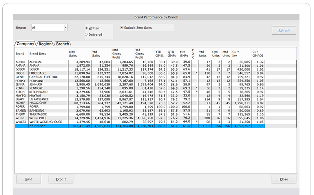The width and height of the screenshot is (314, 195).
Task: Click total Ytd Sales value 4,905,833
Action: [102, 126]
